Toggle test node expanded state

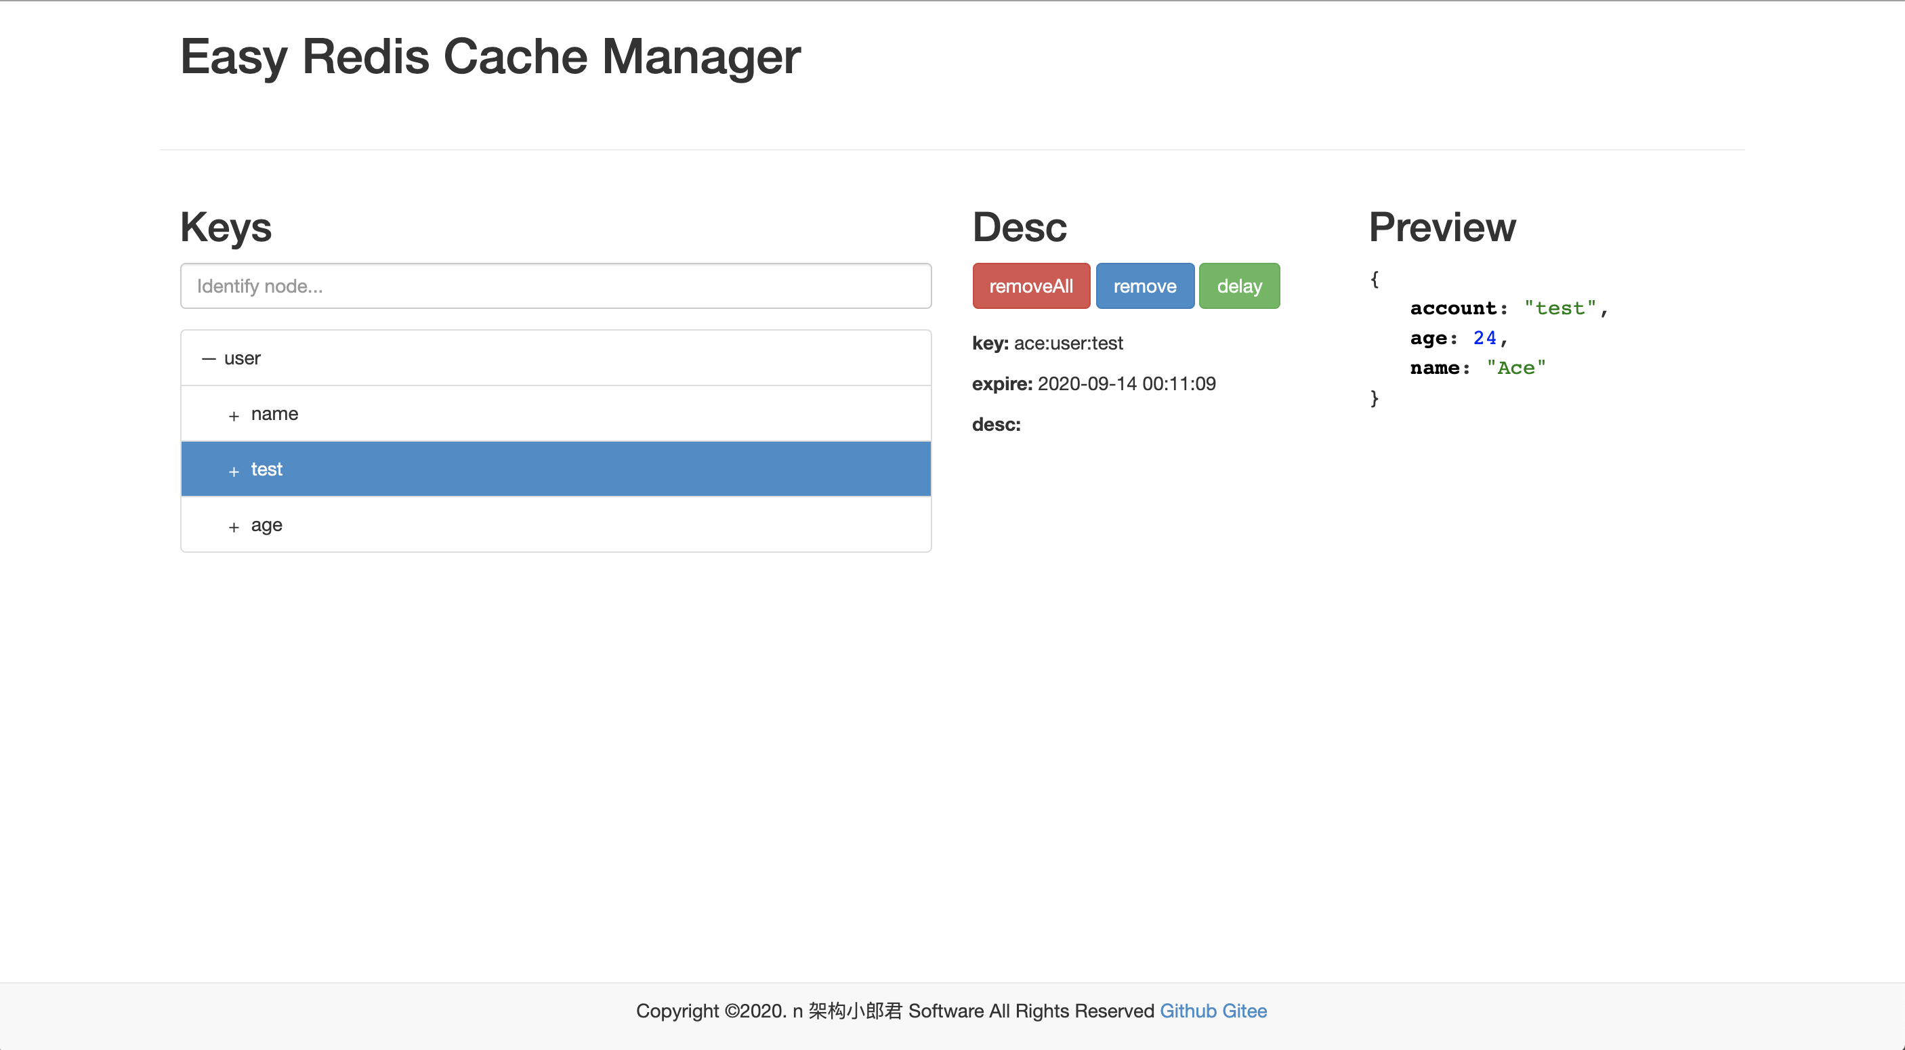(x=234, y=468)
